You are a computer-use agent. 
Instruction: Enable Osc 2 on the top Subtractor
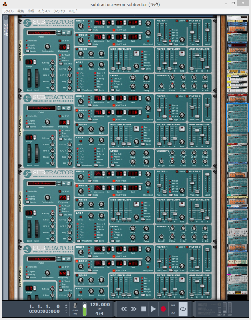(x=77, y=35)
